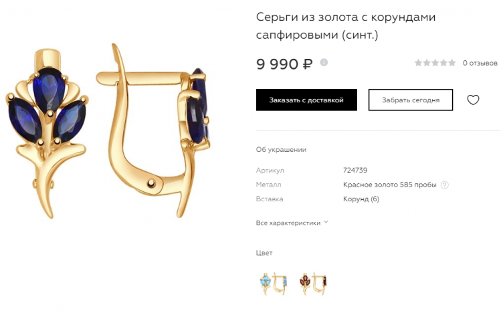Viewport: 503px width, 315px height.
Task: Click the third rating star
Action: point(435,63)
